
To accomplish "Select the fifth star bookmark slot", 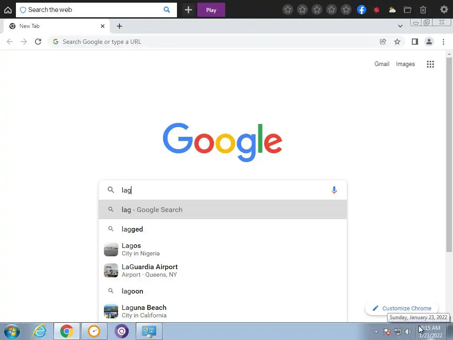I will 346,10.
